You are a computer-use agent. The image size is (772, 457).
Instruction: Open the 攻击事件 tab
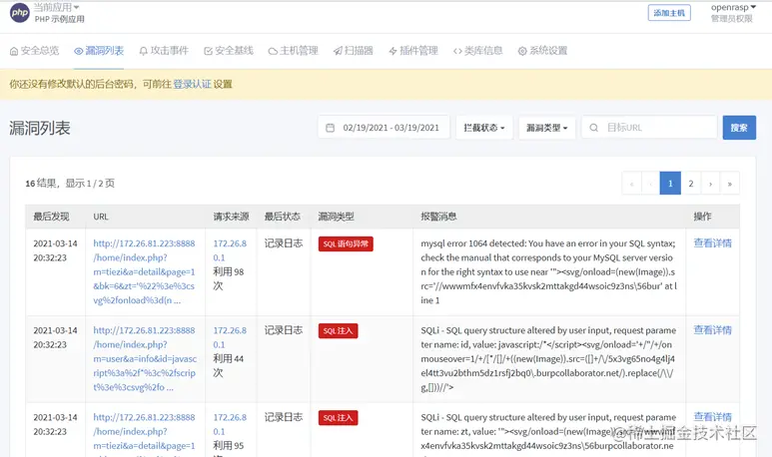(164, 51)
